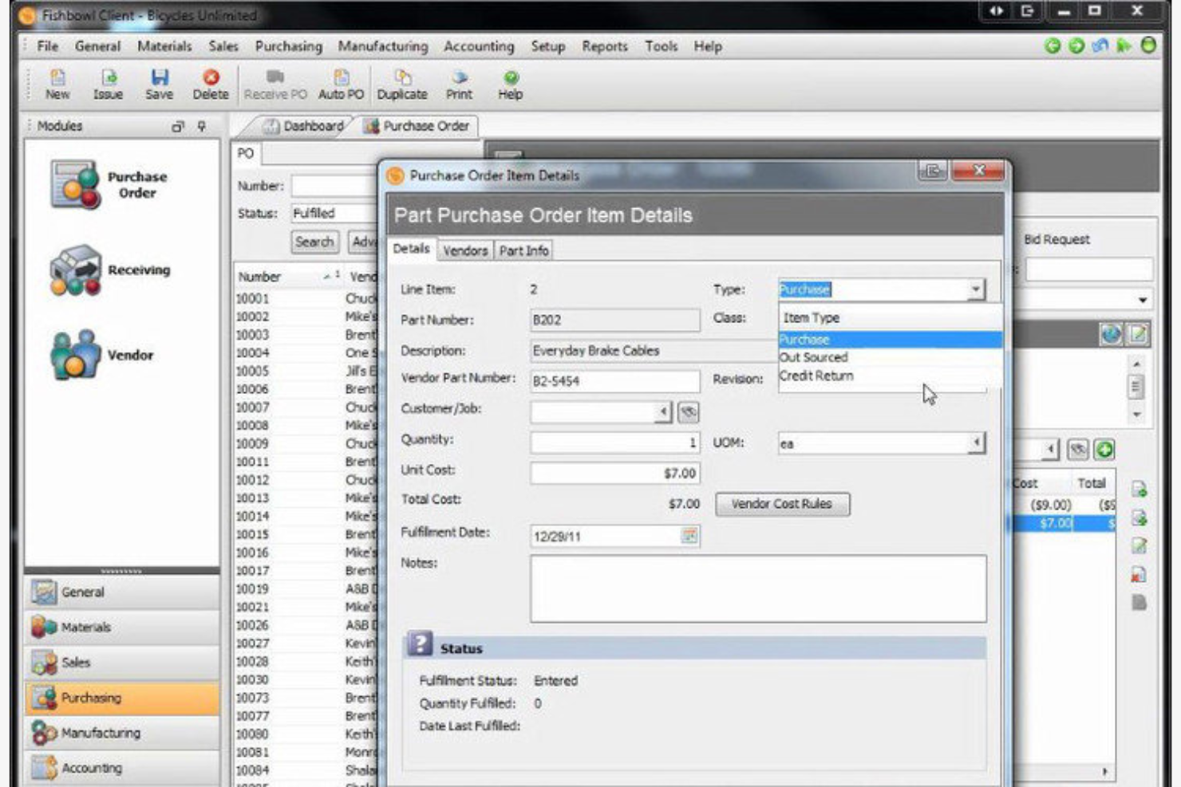This screenshot has height=787, width=1181.
Task: Select Credit Return from the Type list
Action: click(x=816, y=376)
